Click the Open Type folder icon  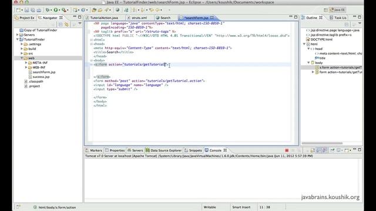pos(94,10)
